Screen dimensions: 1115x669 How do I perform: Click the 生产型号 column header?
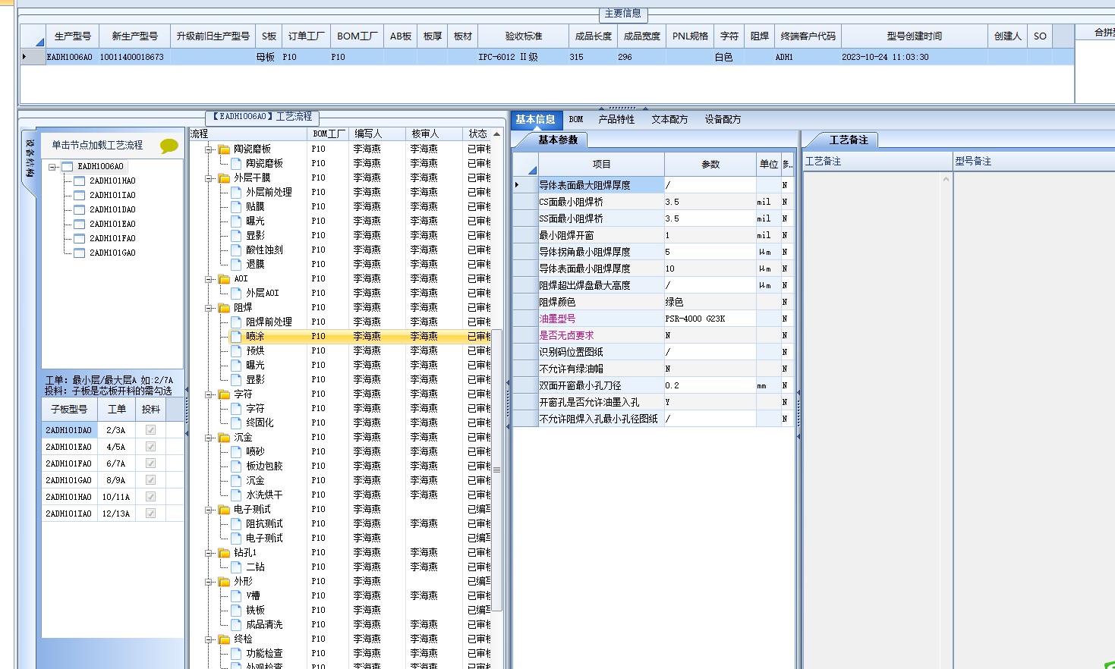73,36
